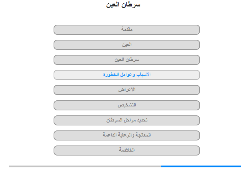Open the Treatment and Supportive Care entry
250x172 pixels.
pyautogui.click(x=126, y=135)
